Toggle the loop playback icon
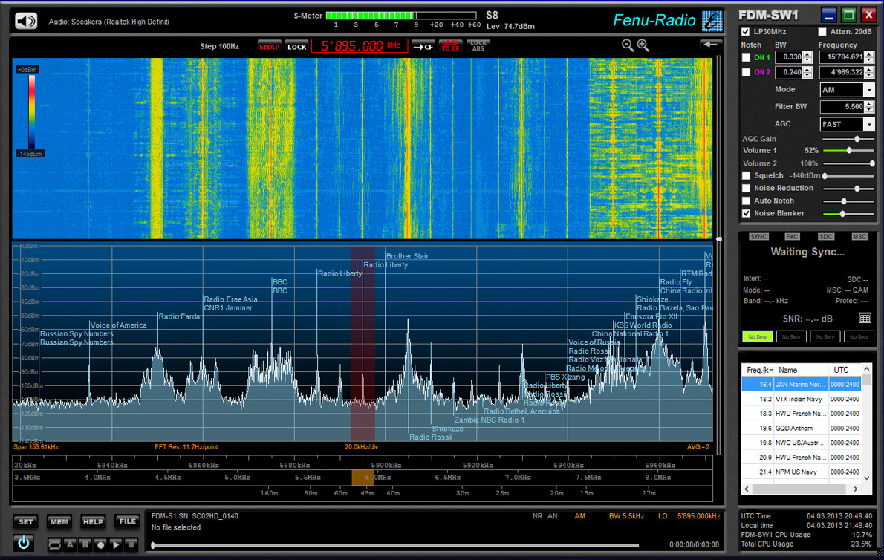This screenshot has height=560, width=884. tap(55, 544)
